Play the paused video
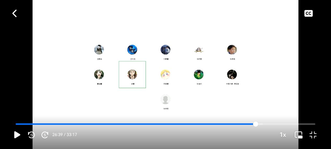Screen dimensions: 331x149 click(17, 135)
